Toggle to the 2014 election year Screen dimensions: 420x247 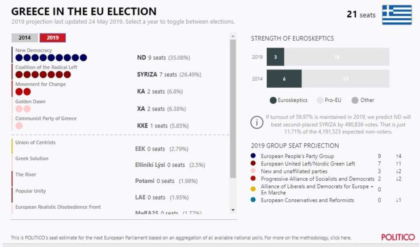25,38
